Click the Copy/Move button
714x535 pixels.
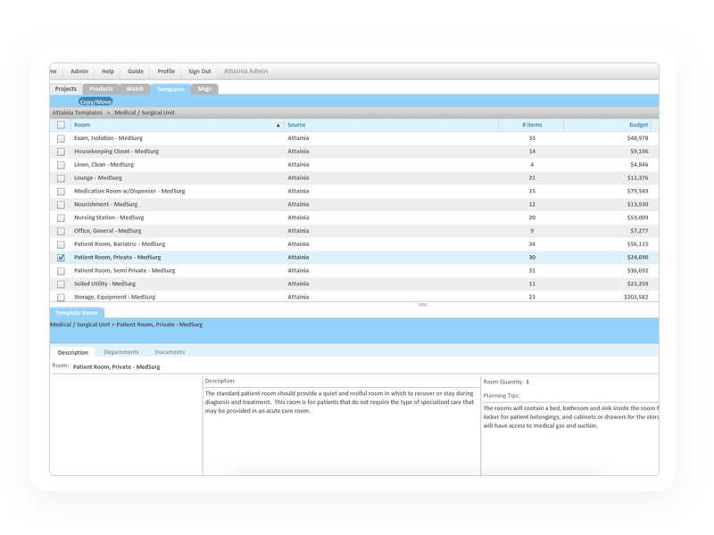tap(95, 102)
